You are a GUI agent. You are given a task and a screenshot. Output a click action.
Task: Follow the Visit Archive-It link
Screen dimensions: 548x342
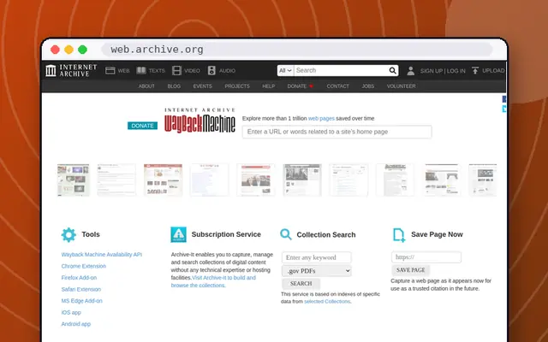[213, 281]
